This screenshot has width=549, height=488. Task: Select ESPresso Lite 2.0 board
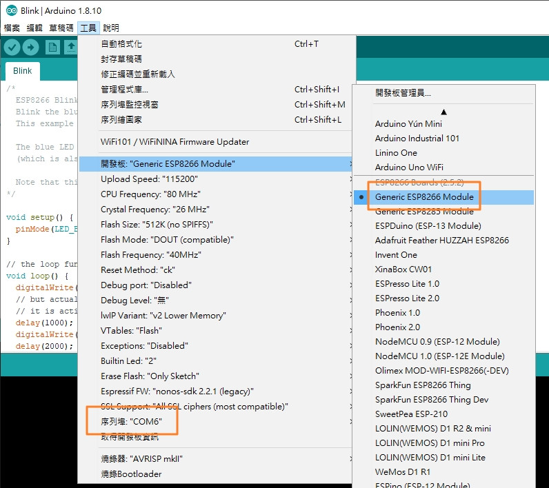click(443, 298)
